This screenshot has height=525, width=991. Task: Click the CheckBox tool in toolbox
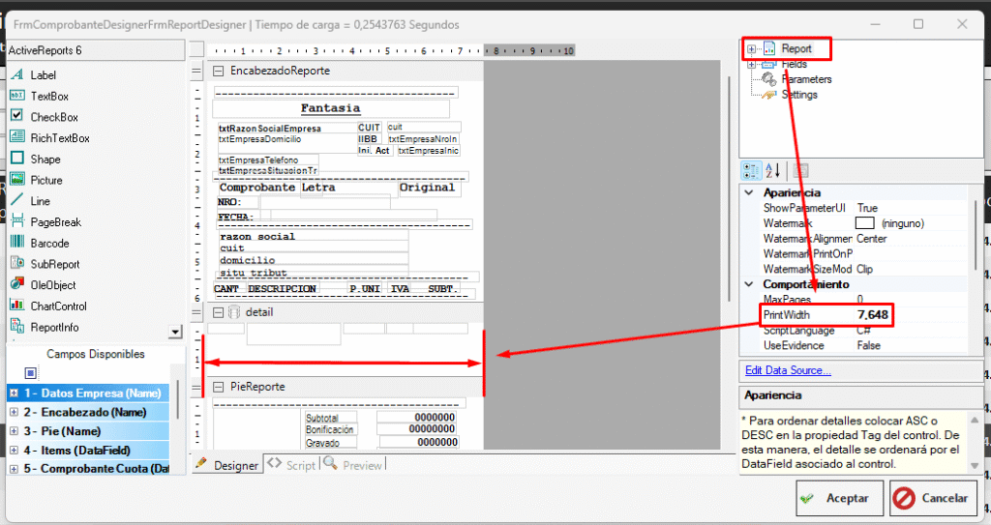[53, 117]
